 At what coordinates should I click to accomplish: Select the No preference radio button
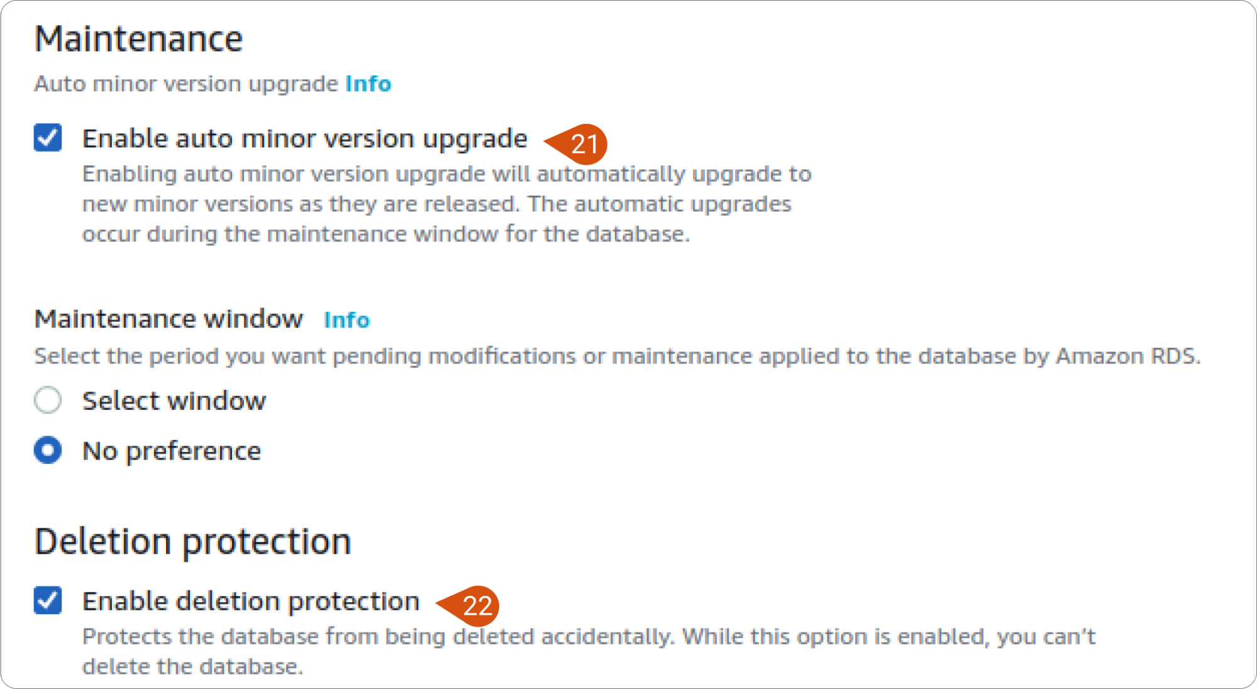click(x=48, y=450)
